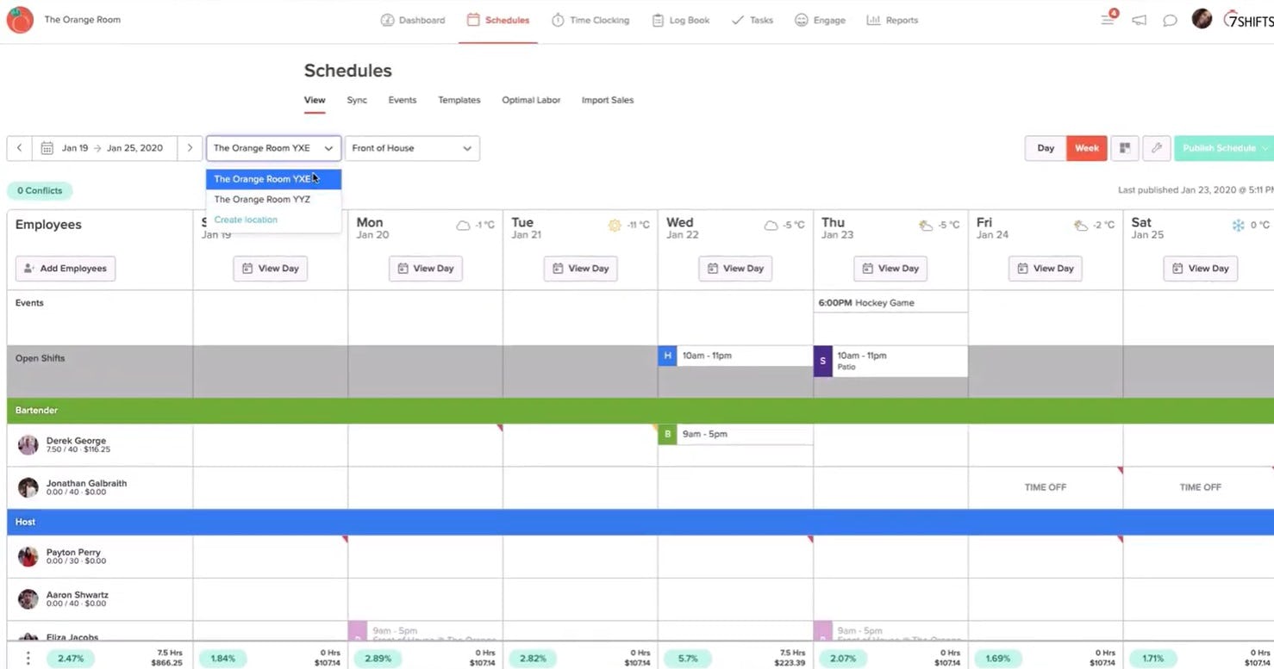1274x669 pixels.
Task: Switch the schedule to Week view
Action: [1087, 148]
